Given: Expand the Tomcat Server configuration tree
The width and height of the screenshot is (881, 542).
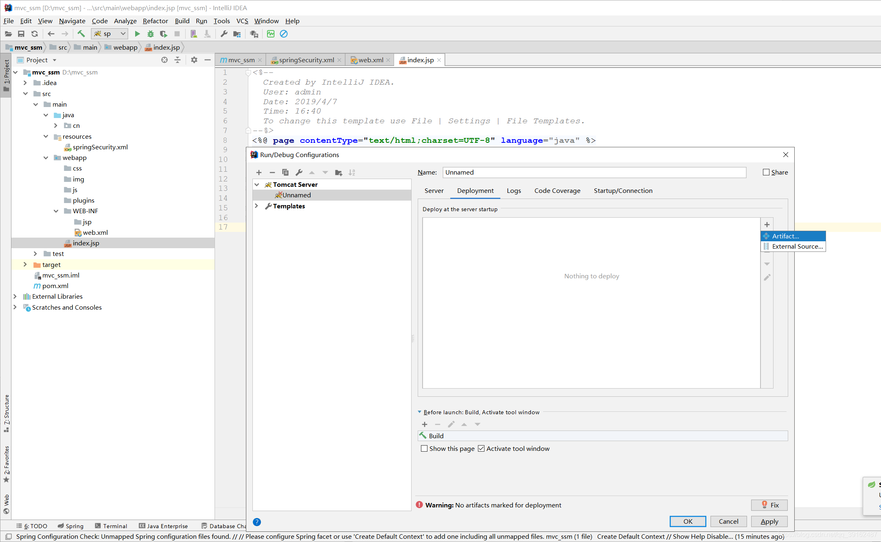Looking at the screenshot, I should point(257,184).
